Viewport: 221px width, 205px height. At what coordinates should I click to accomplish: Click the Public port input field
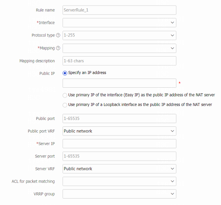click(x=119, y=118)
